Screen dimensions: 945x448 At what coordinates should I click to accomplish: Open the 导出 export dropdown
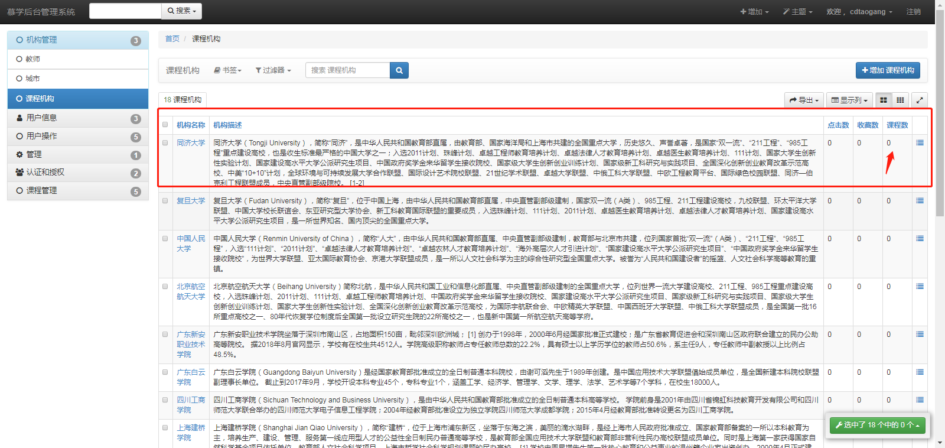pyautogui.click(x=804, y=100)
